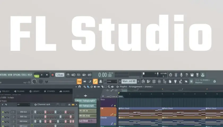Open the TOOLS menu
Image resolution: width=223 pixels, height=127 pixels.
[x=24, y=75]
